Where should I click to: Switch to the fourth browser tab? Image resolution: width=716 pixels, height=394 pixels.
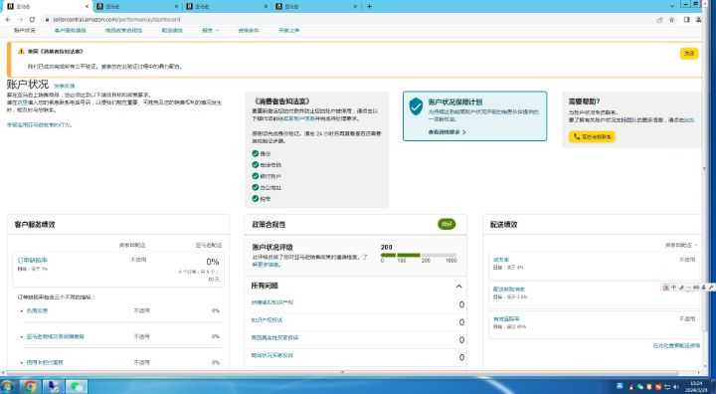tap(316, 6)
